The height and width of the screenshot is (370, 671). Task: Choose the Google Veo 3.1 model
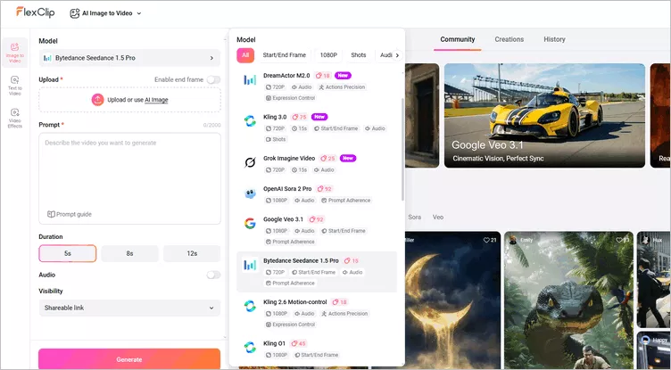click(317, 230)
